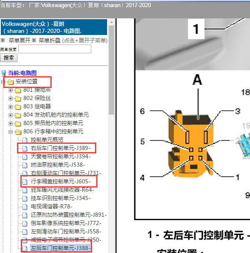Image resolution: width=250 pixels, height=253 pixels.
Task: Click the 菜单折叠 collapse-all icon
Action: tap(34, 40)
